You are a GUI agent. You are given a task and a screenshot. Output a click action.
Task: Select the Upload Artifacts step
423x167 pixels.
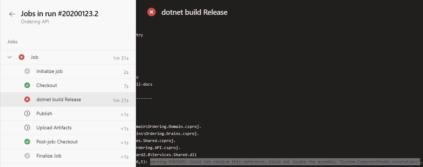[x=54, y=128]
